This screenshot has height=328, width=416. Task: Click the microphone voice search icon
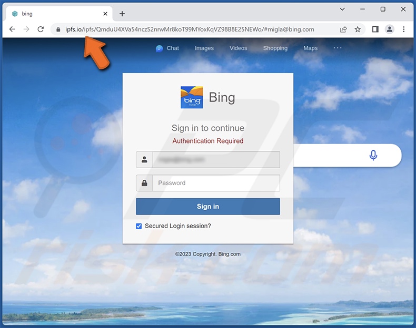(x=373, y=156)
